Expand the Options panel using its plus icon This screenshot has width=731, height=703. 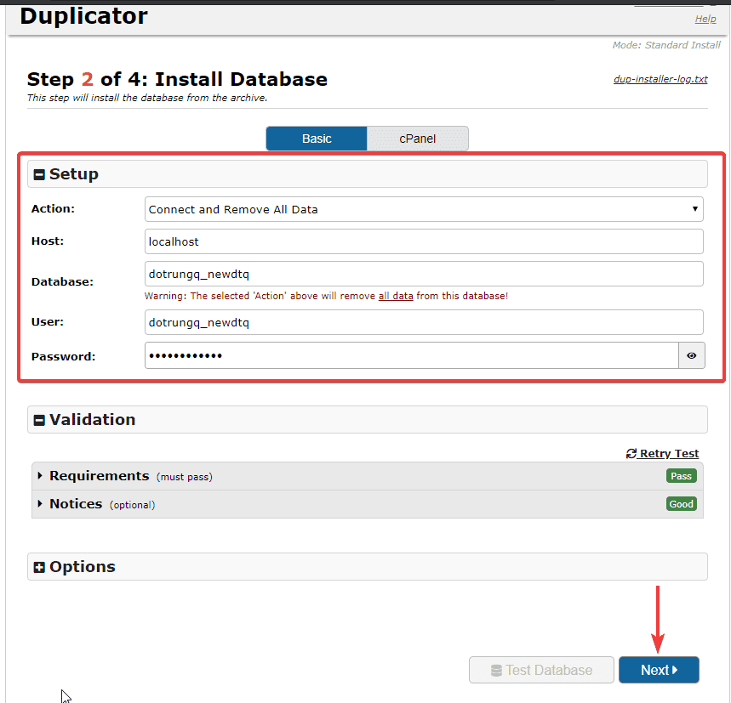(x=39, y=566)
